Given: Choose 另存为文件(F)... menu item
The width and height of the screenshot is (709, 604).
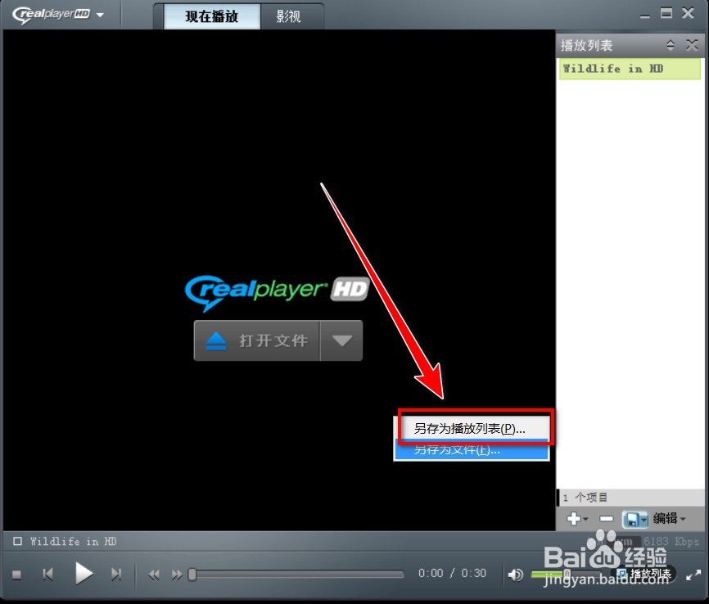Looking at the screenshot, I should [x=471, y=450].
